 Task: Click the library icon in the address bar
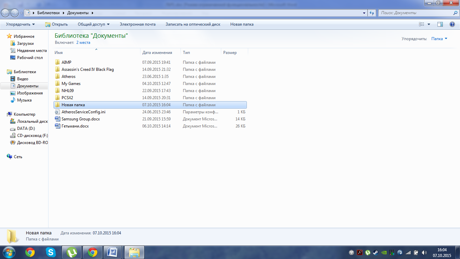tap(28, 13)
